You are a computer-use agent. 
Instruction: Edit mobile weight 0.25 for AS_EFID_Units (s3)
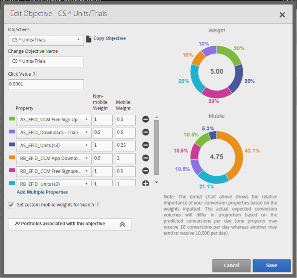click(x=126, y=145)
